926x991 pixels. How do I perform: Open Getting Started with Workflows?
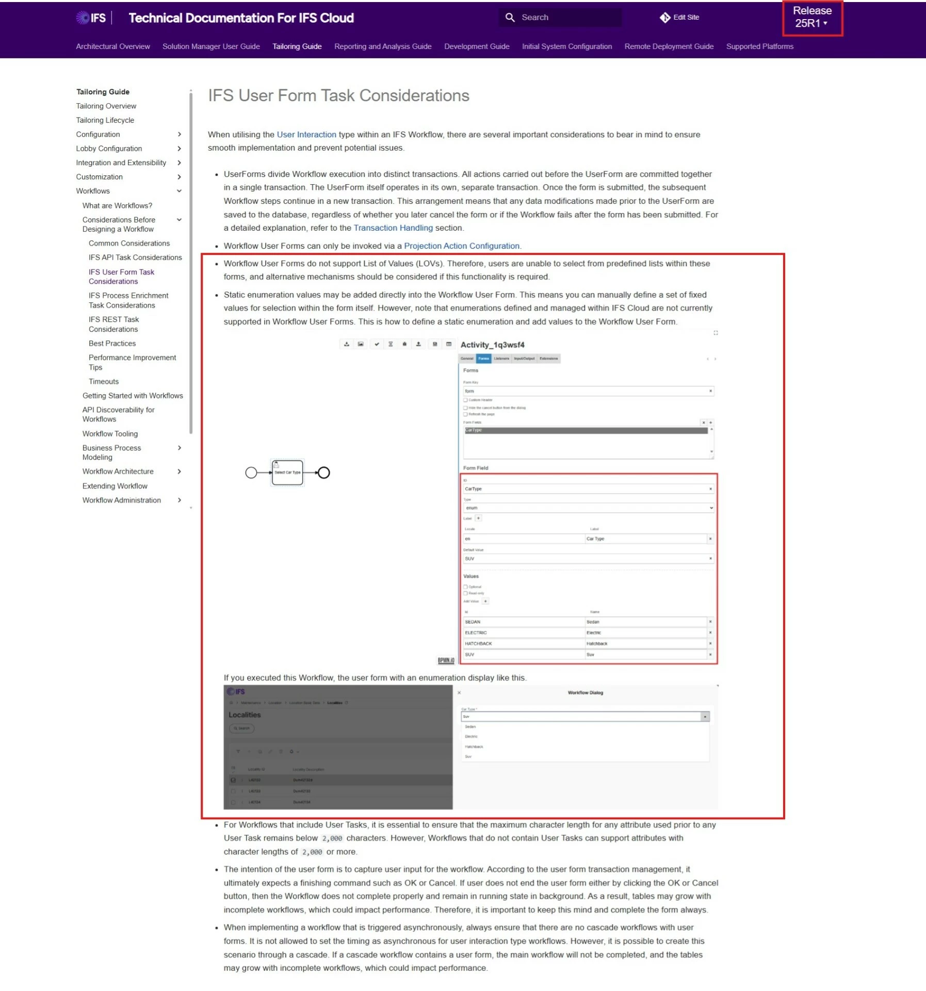[x=133, y=396]
